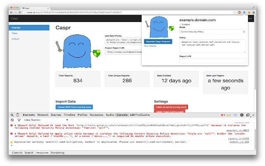Viewport: 265px width, 166px height.
Task: Expand the inline style error message
Action: click(16, 134)
